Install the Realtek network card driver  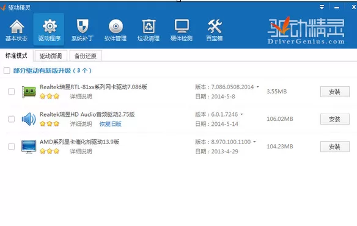[x=335, y=92]
